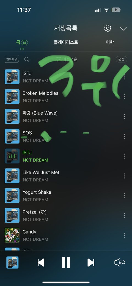Image resolution: width=132 pixels, height=286 pixels.
Task: Open more options for Yogurt Shake
Action: pyautogui.click(x=125, y=196)
